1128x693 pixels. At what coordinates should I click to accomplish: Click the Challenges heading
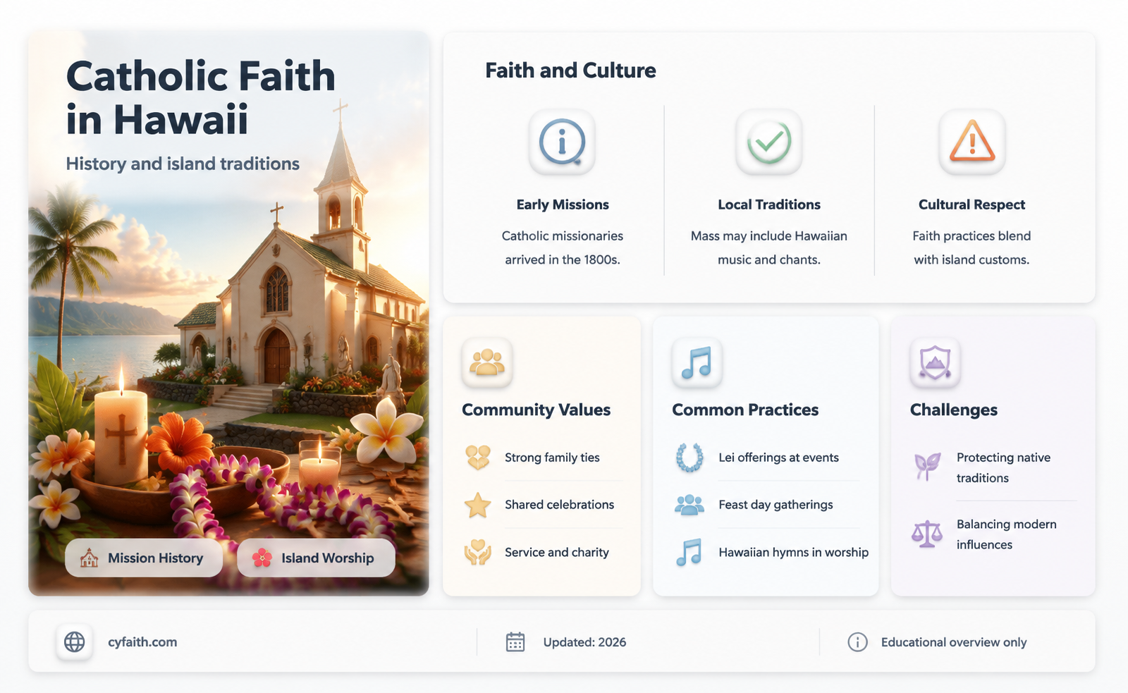[953, 410]
